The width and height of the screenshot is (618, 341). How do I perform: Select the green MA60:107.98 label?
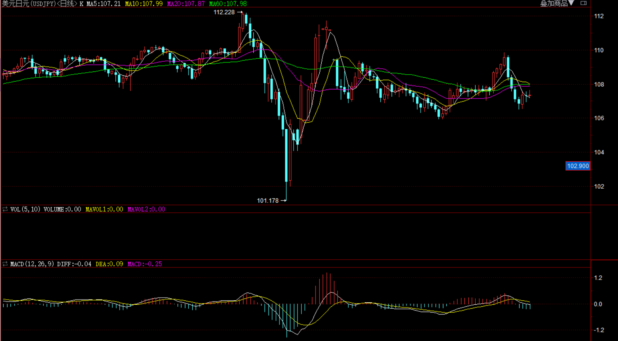pyautogui.click(x=227, y=4)
